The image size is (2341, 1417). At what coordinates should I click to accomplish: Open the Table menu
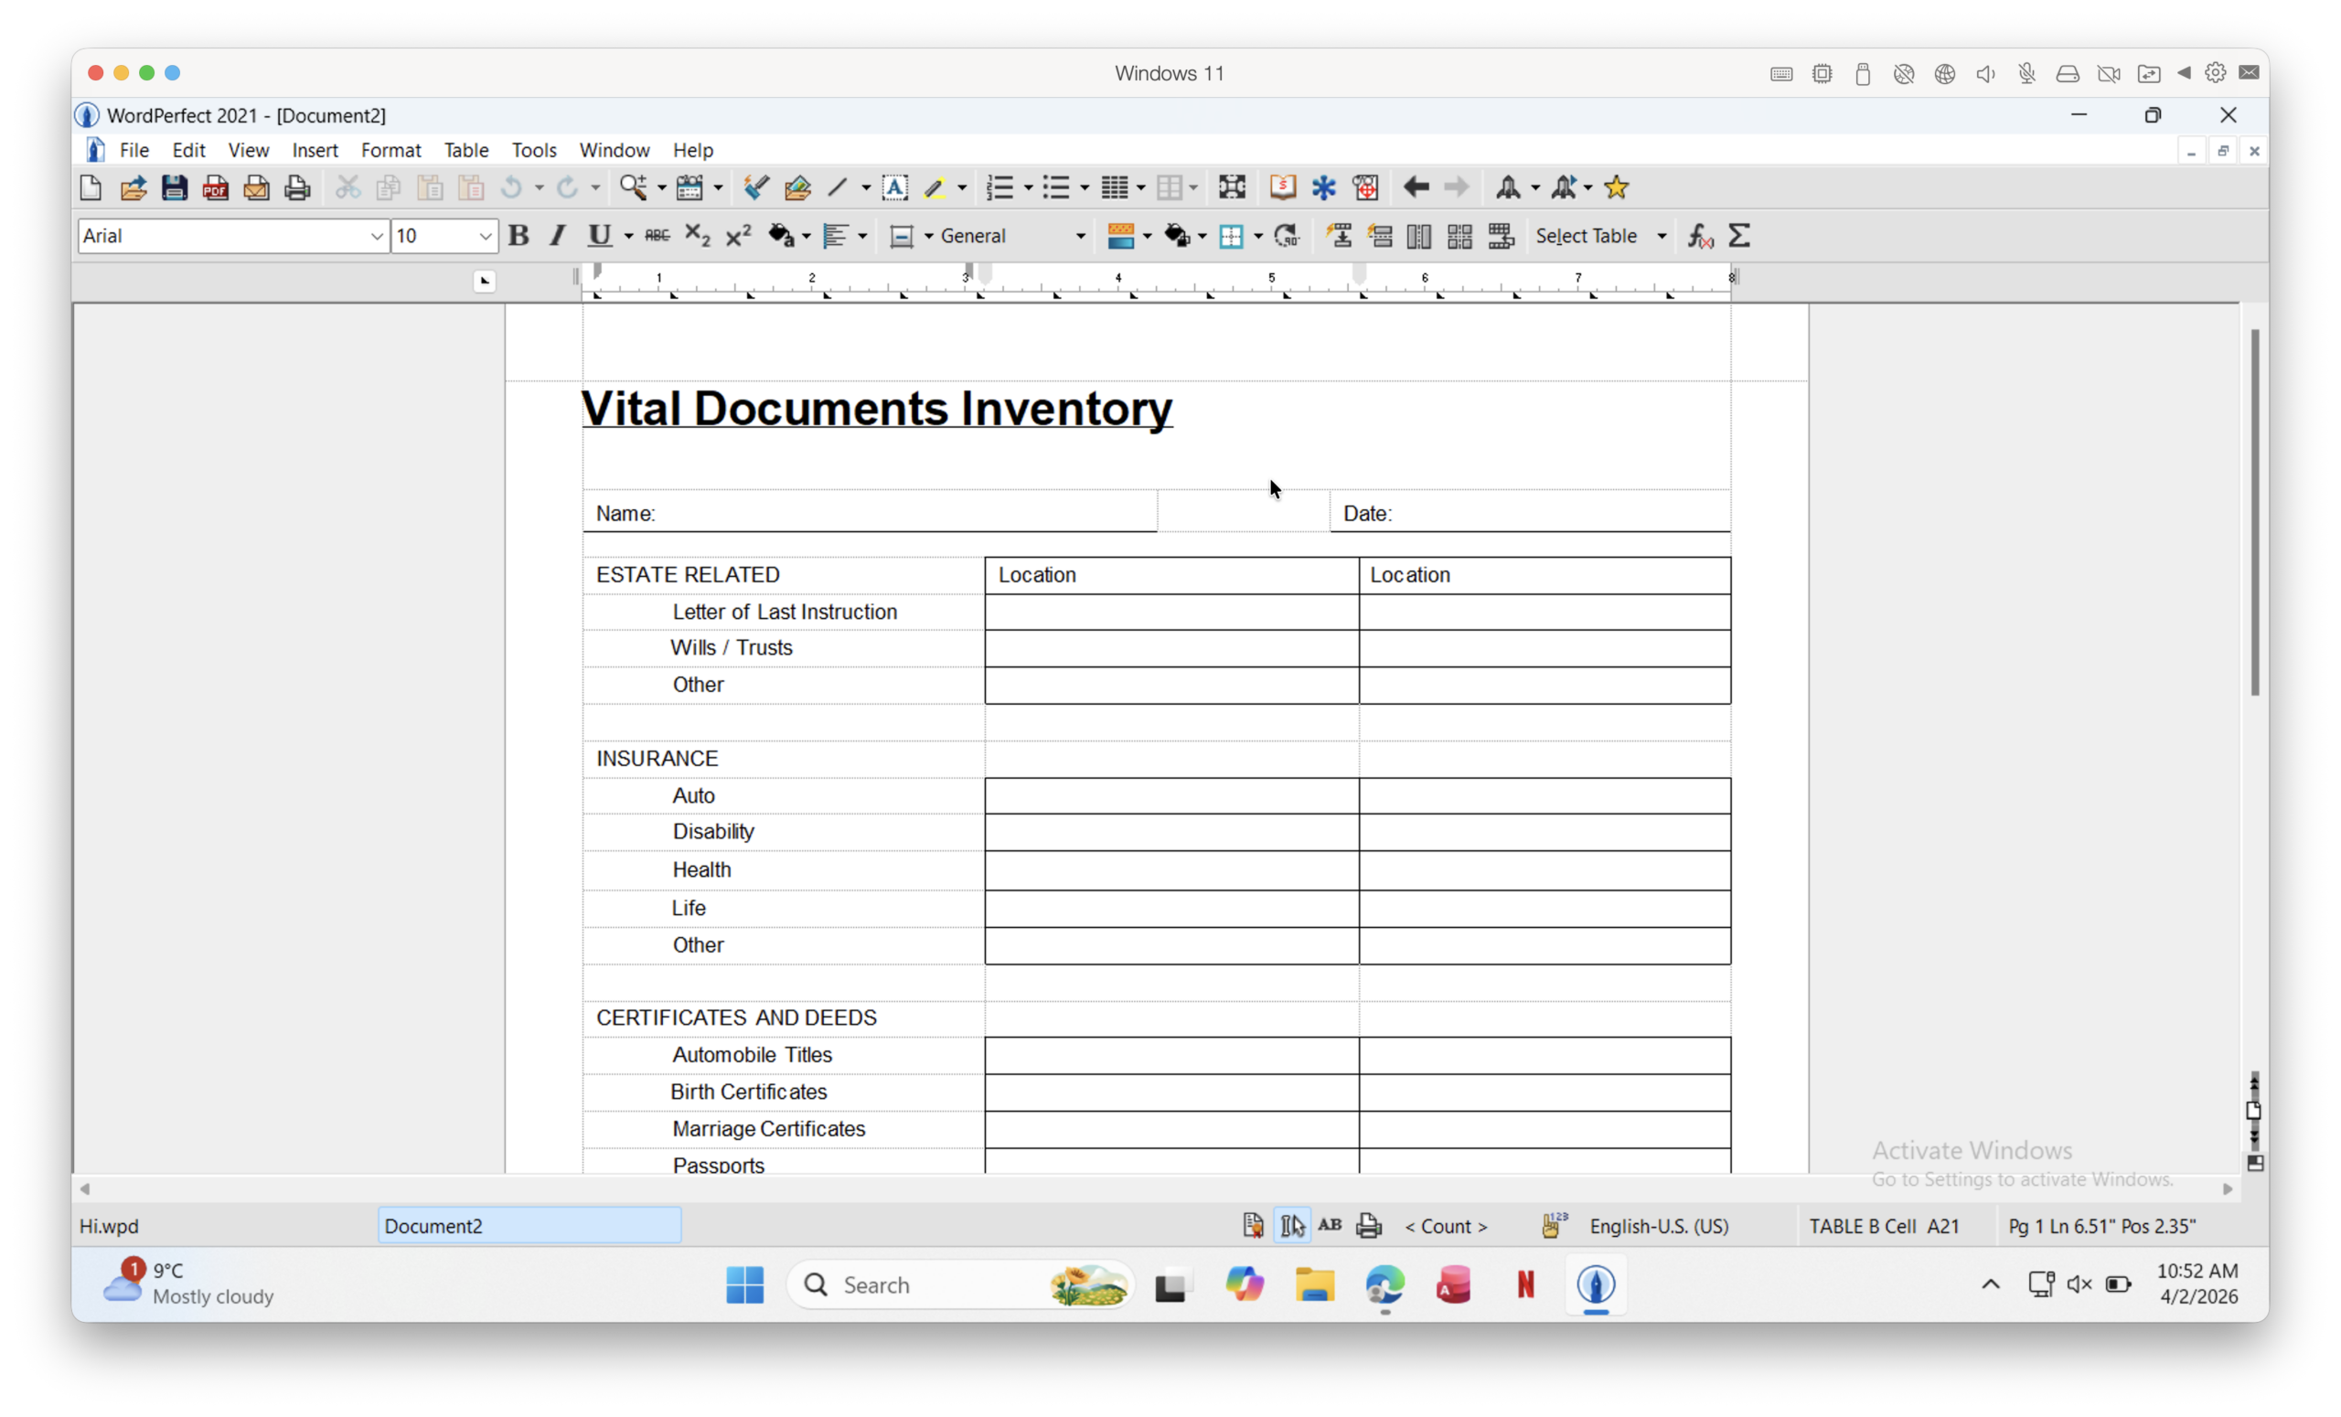[465, 149]
